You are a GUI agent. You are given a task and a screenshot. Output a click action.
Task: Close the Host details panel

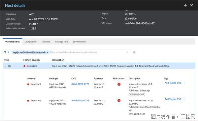(x=191, y=5)
